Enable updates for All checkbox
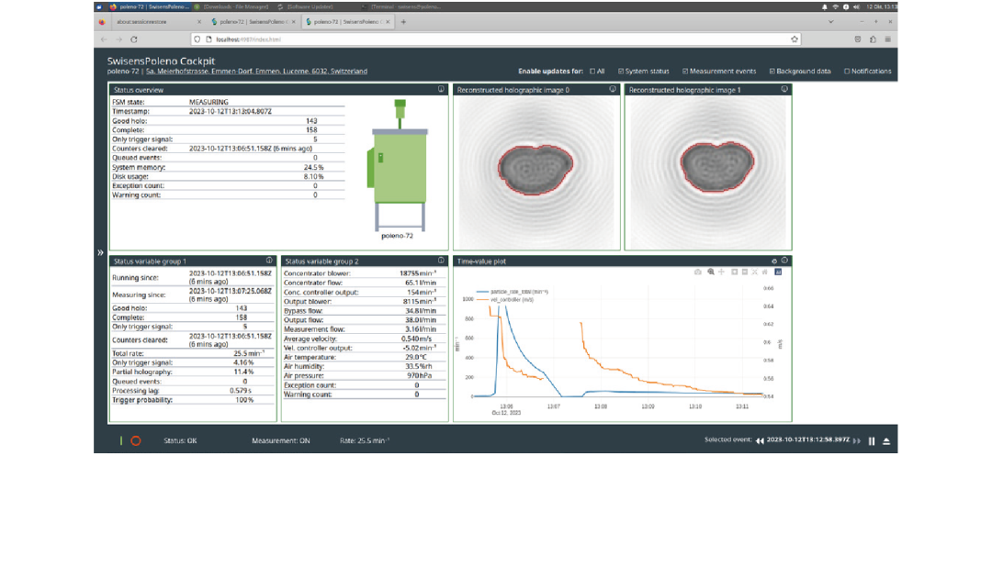This screenshot has height=578, width=992. click(x=592, y=72)
